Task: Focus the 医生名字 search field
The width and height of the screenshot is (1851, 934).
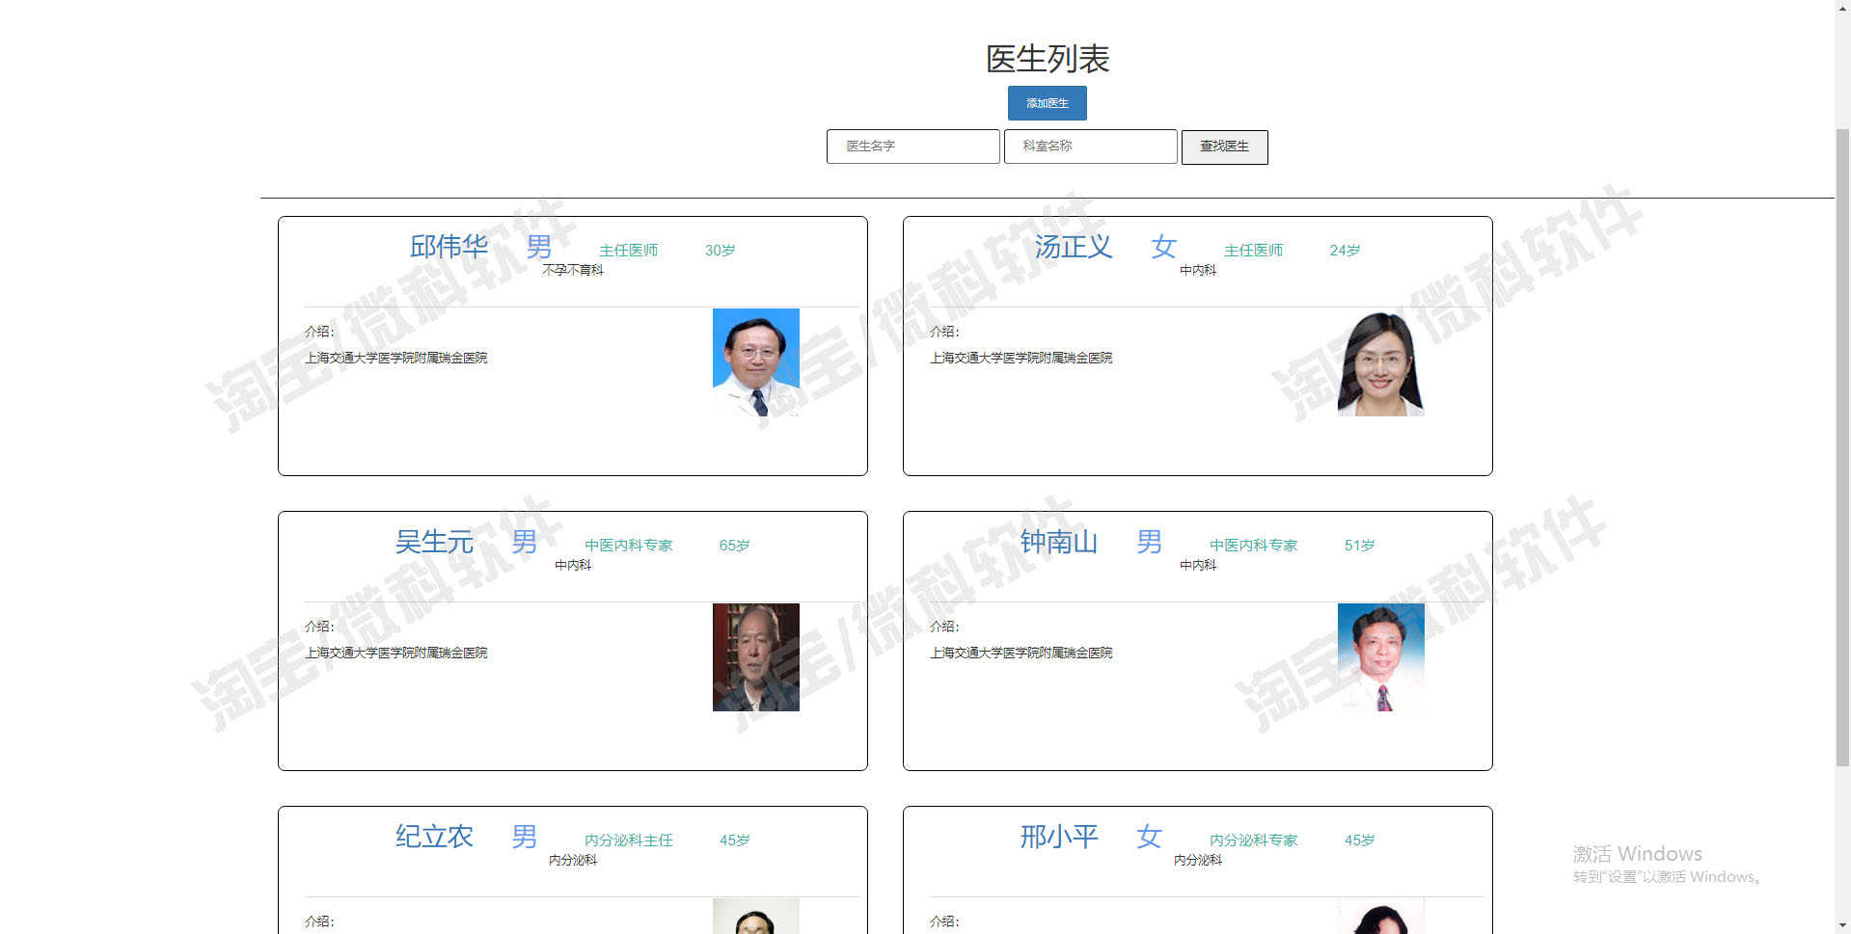Action: 912,147
